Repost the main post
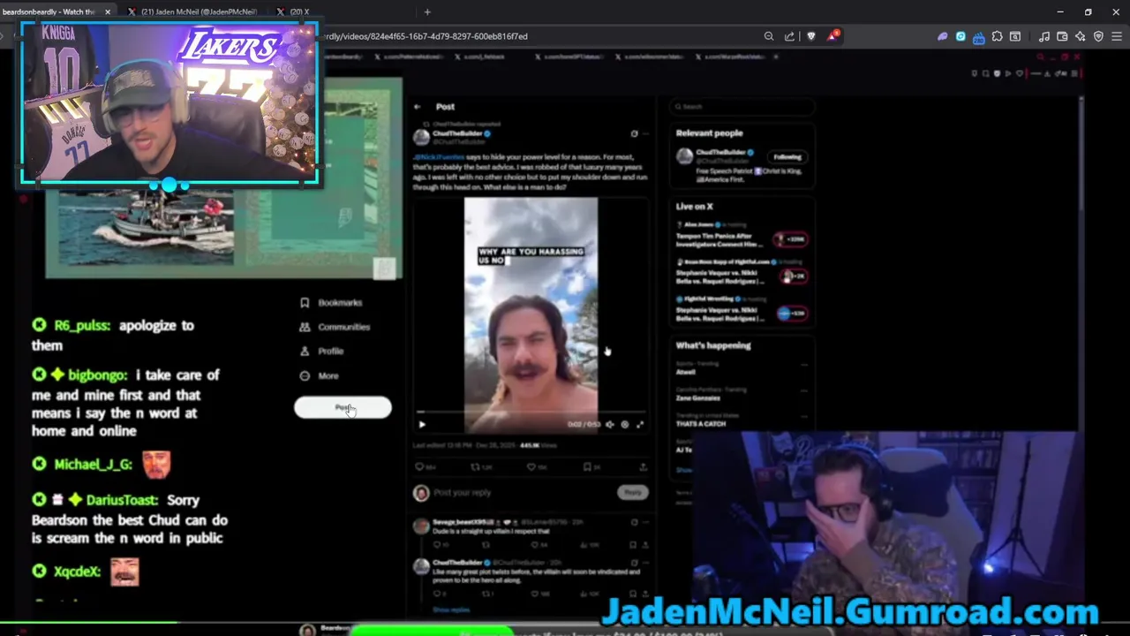The image size is (1130, 636). click(475, 466)
